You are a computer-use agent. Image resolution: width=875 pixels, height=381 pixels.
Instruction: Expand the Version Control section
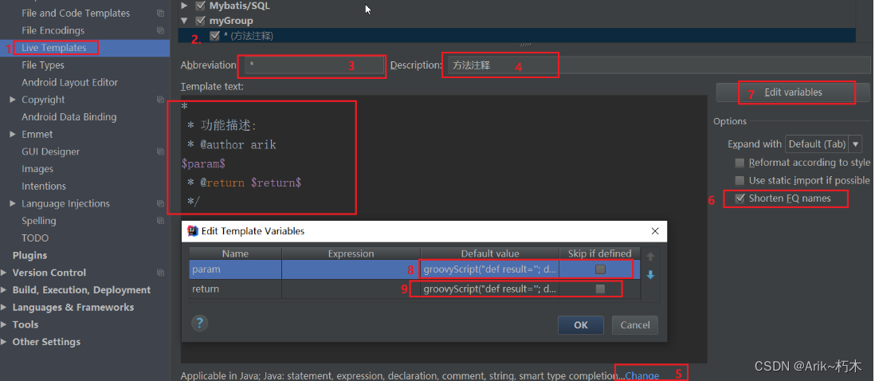[x=5, y=273]
